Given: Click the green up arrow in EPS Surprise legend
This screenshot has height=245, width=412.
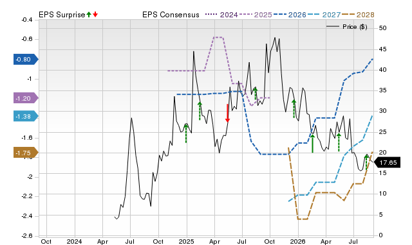Looking at the screenshot, I should coord(89,15).
